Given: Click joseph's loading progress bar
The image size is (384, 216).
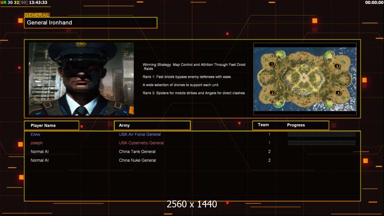Looking at the screenshot, I should coord(322,143).
